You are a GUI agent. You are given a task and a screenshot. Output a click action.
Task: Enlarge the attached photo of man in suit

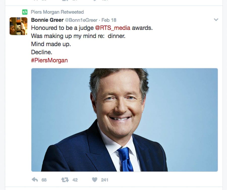tap(125, 120)
